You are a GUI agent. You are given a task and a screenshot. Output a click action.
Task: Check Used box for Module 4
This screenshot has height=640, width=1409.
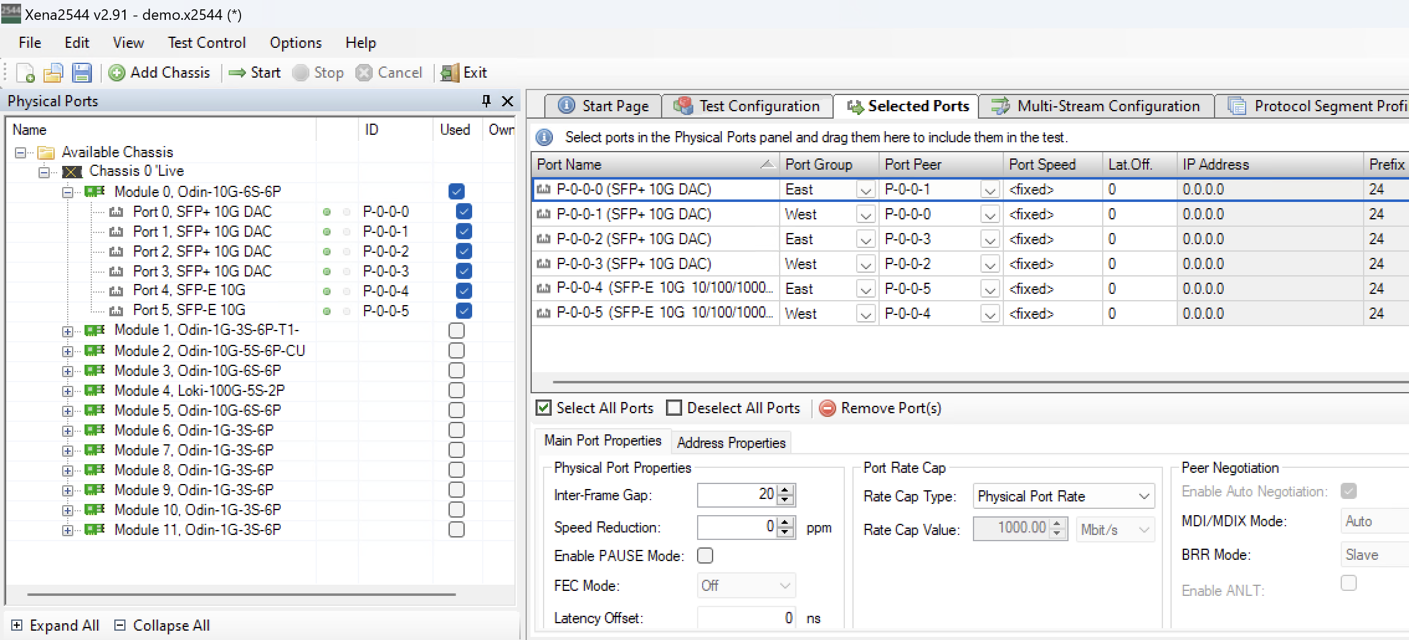click(x=457, y=390)
